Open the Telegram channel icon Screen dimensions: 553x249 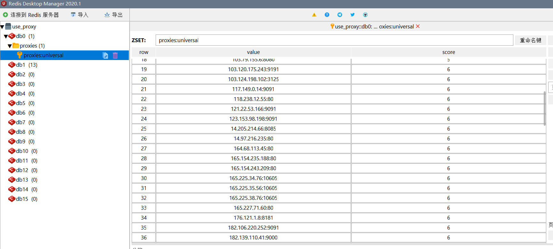point(340,15)
